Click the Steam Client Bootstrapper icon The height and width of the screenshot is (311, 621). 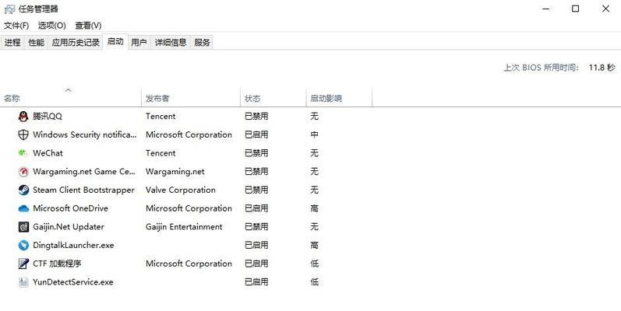point(23,190)
